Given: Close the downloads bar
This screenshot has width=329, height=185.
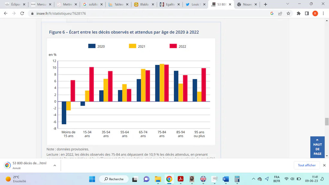Looking at the screenshot, I should pos(325,165).
